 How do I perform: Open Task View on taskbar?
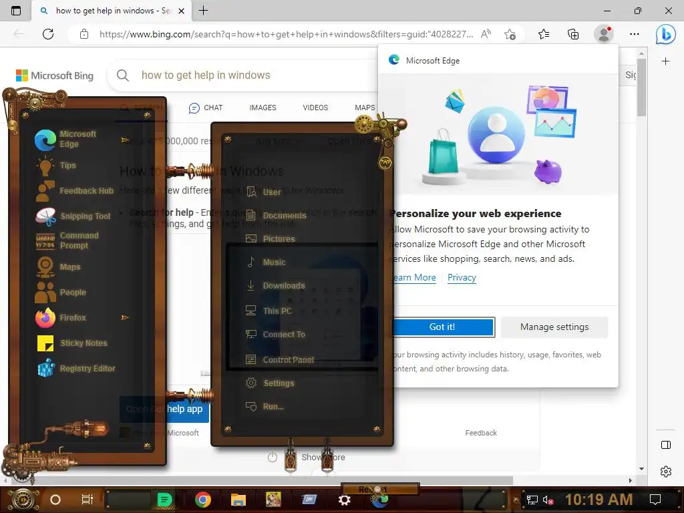point(88,500)
